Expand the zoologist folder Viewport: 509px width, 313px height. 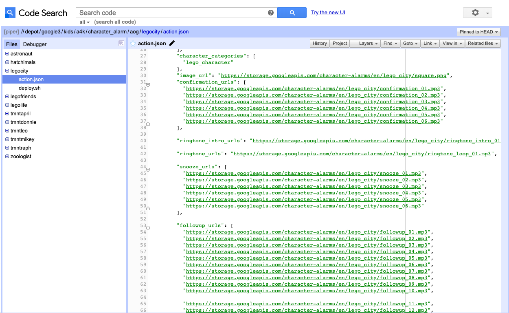pyautogui.click(x=7, y=156)
